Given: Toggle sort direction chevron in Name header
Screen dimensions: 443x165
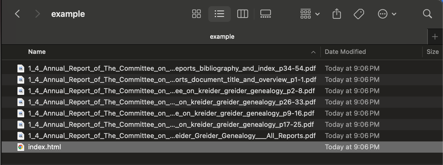Looking at the screenshot, I should click(x=313, y=52).
